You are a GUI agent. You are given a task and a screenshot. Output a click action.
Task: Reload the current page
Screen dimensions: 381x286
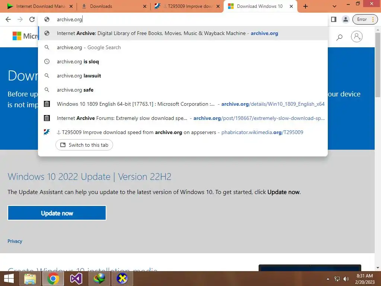(32, 19)
